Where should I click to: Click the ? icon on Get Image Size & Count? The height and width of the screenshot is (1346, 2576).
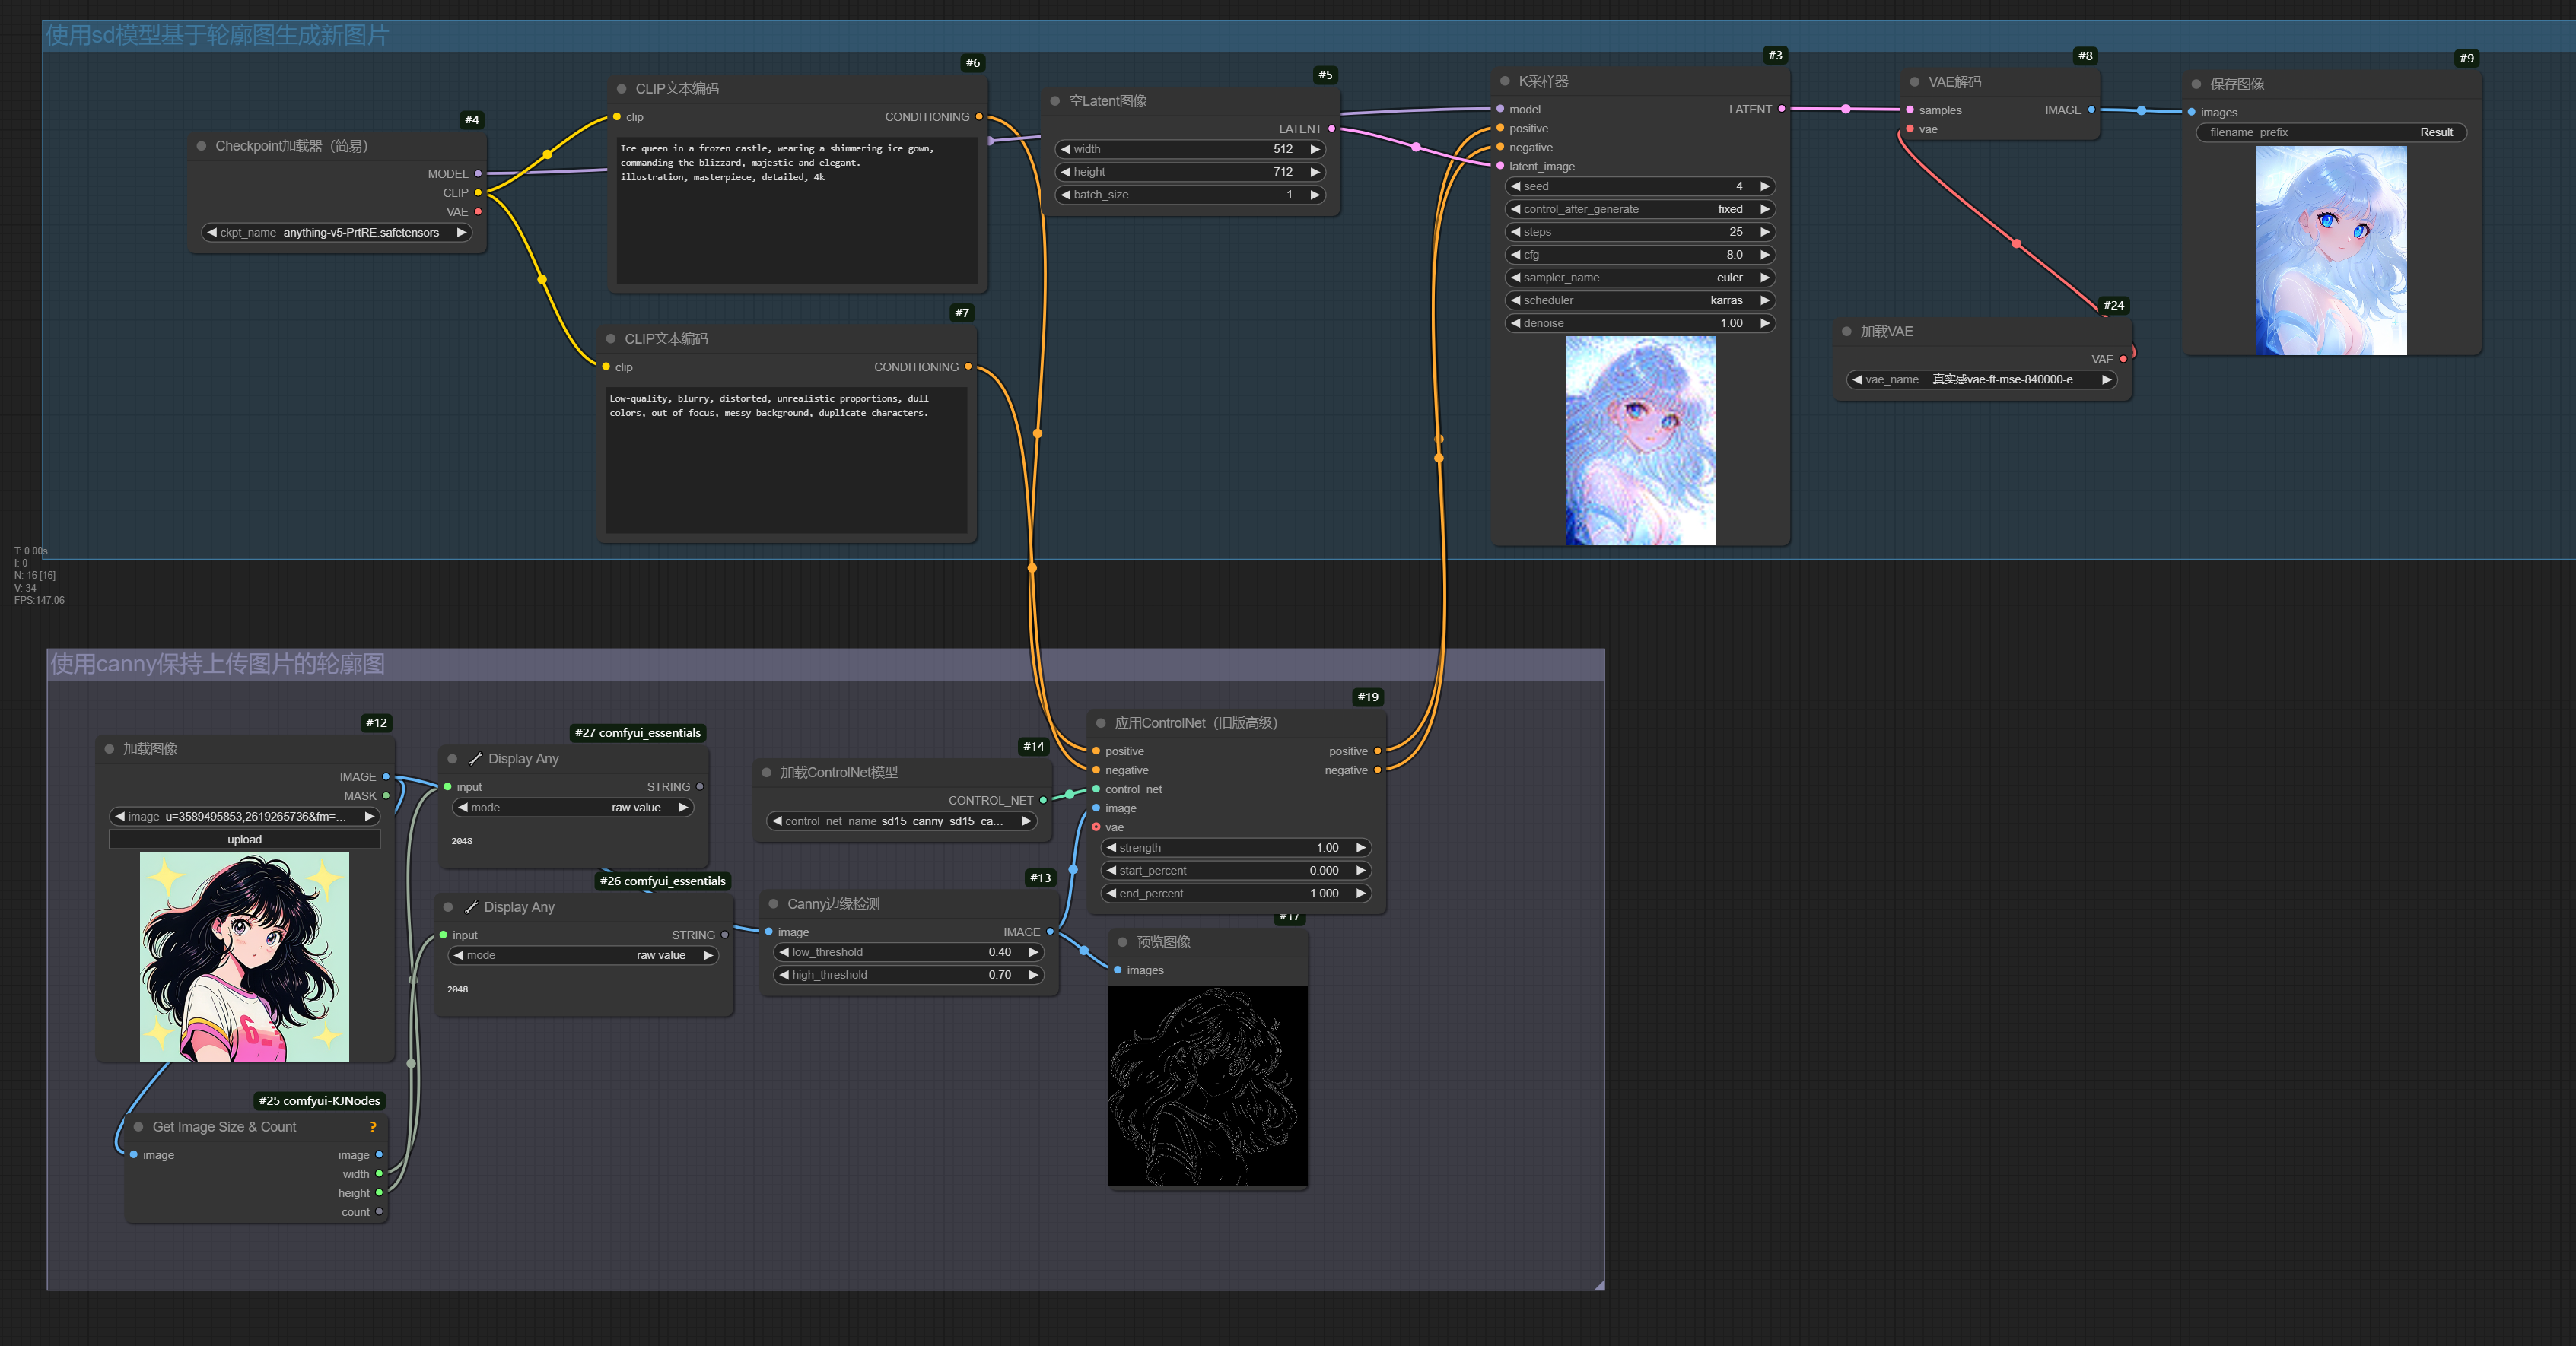(374, 1126)
